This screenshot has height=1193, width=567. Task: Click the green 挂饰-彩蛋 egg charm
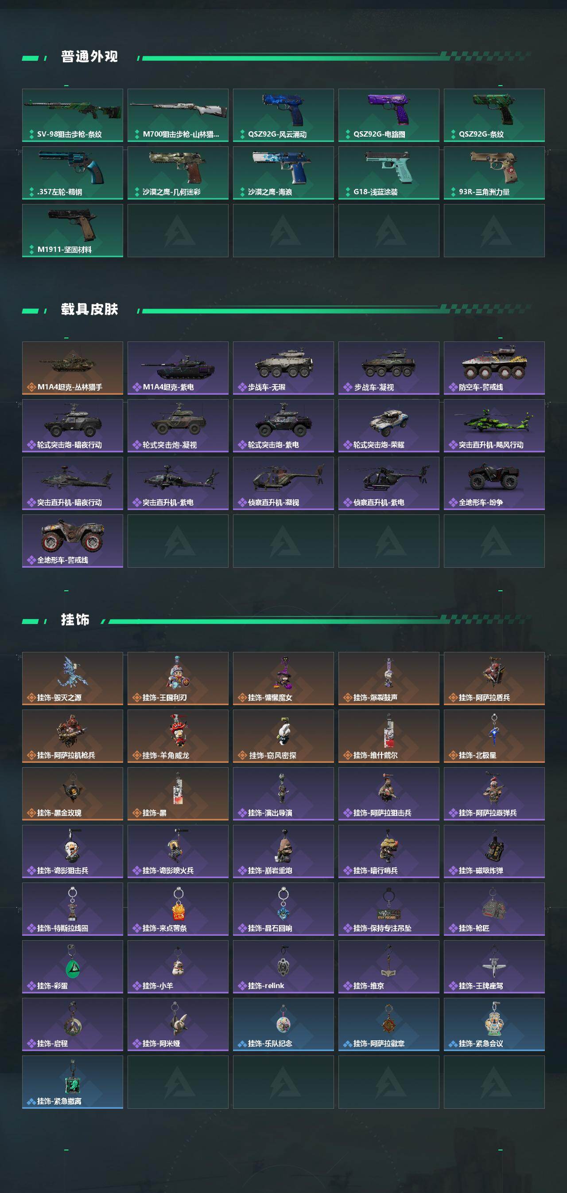[x=73, y=967]
